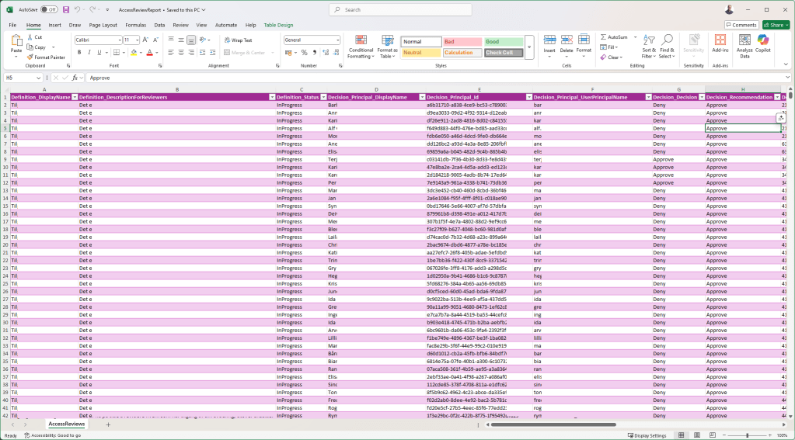Apply the Good cell style swatch

tap(504, 42)
